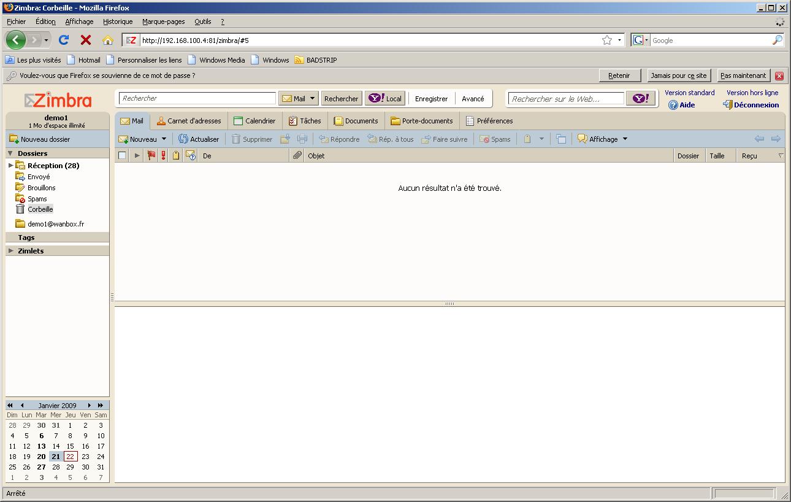Switch to the Documents tab
This screenshot has height=502, width=791.
tap(356, 121)
